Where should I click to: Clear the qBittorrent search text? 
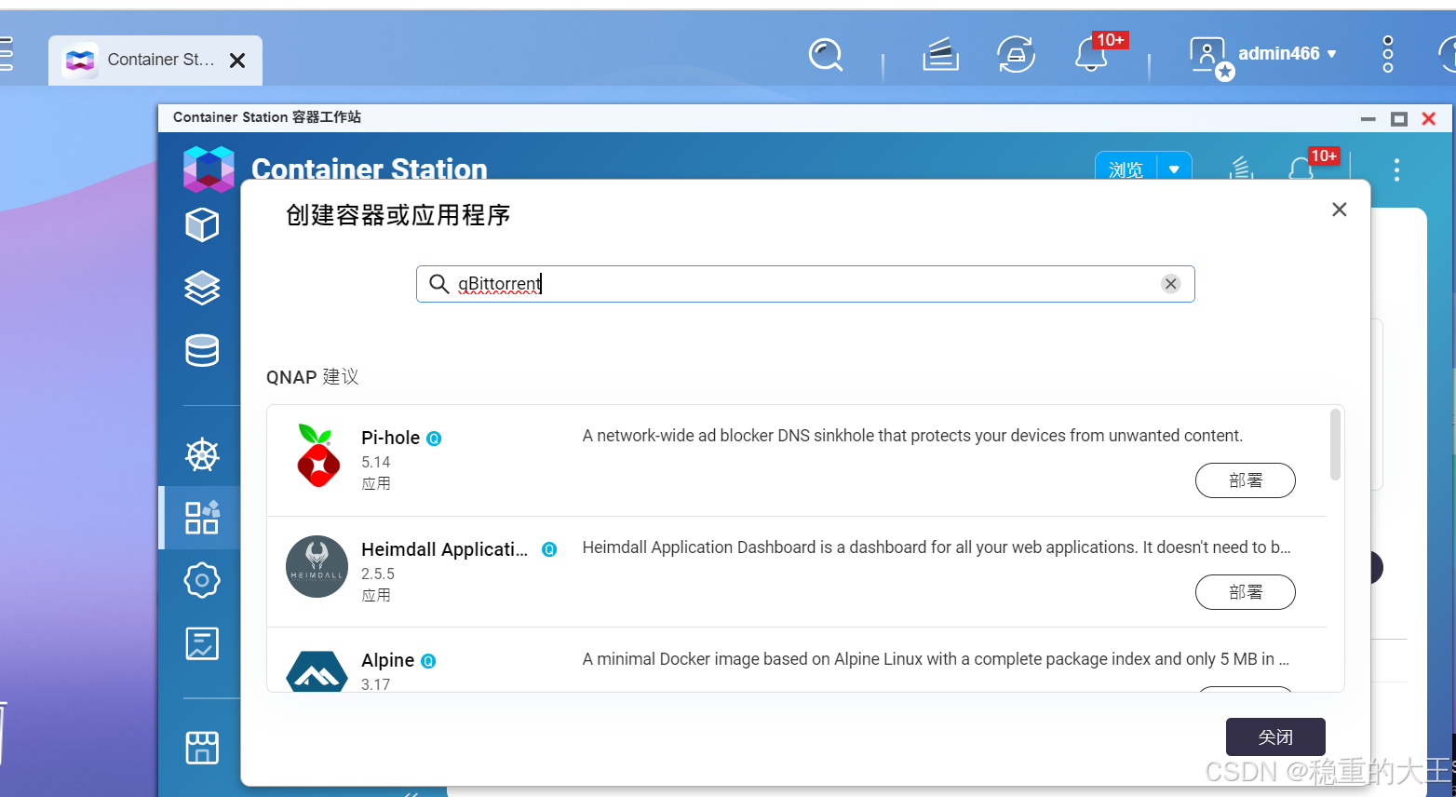(1171, 284)
